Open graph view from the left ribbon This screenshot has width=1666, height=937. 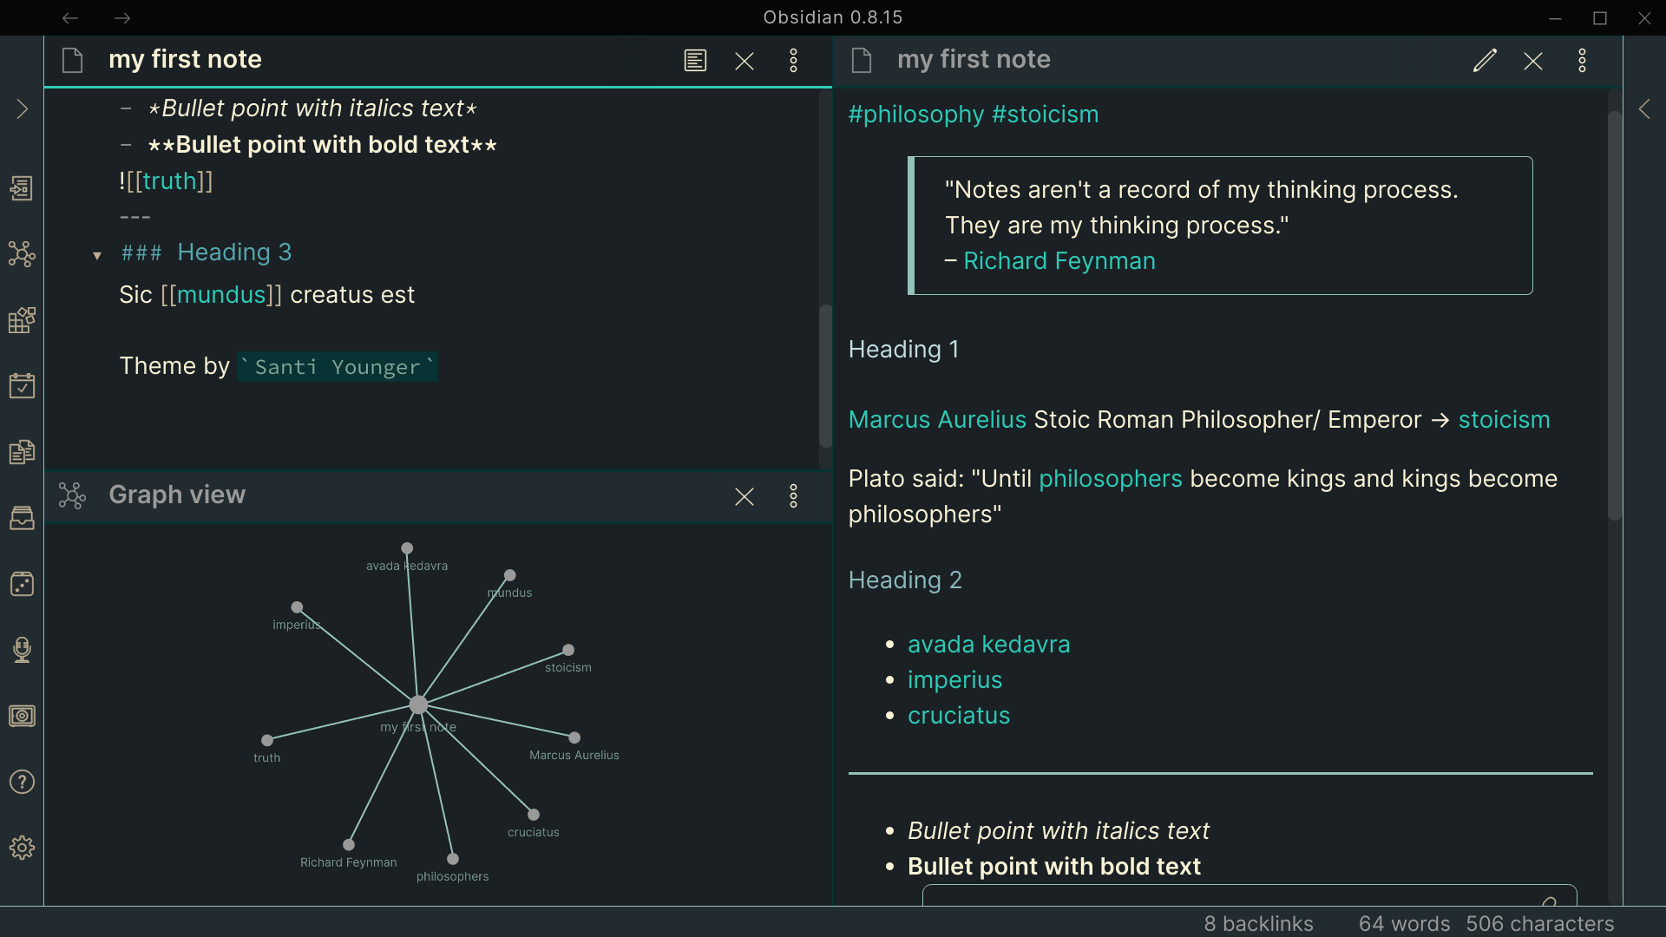click(22, 254)
